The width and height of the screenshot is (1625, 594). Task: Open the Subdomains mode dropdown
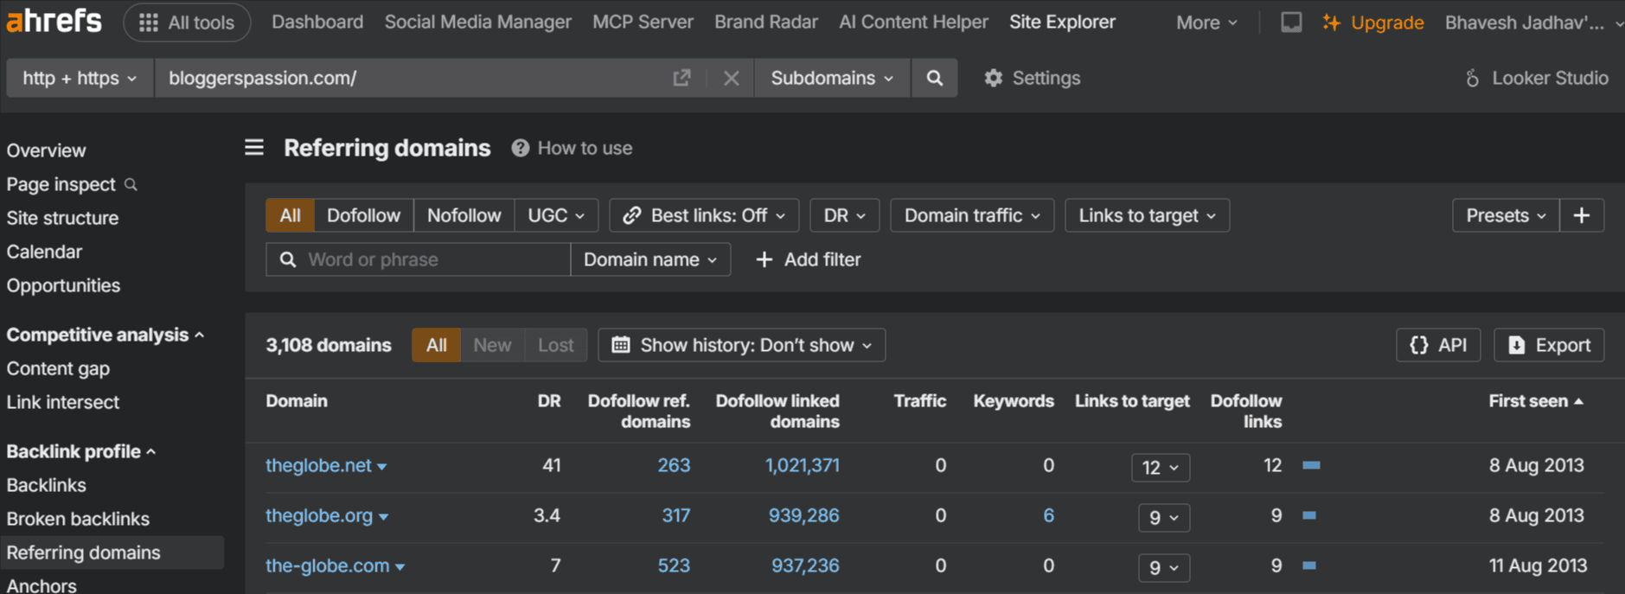(x=832, y=78)
